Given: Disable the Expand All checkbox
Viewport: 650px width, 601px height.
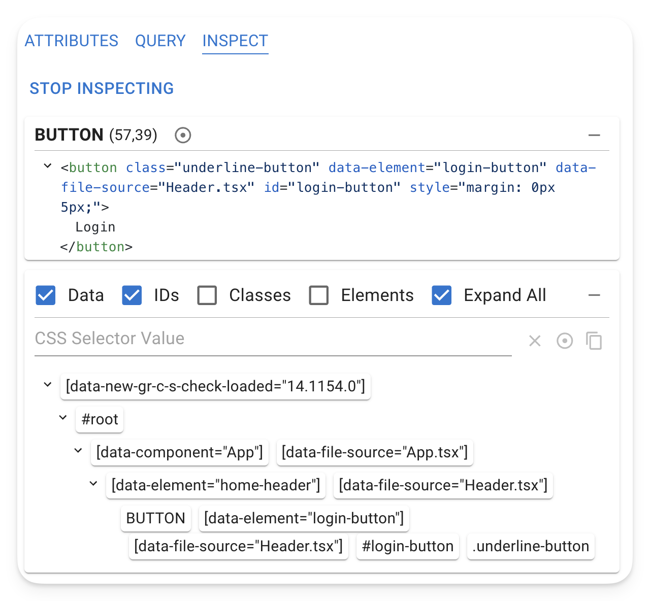Looking at the screenshot, I should (442, 295).
